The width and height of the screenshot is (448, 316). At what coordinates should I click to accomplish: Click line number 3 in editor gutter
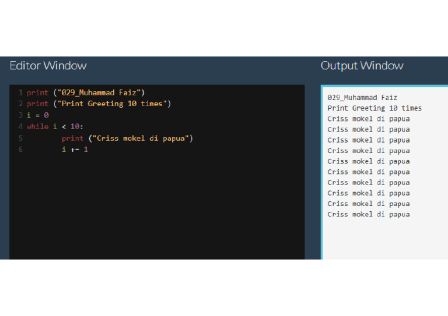[20, 115]
